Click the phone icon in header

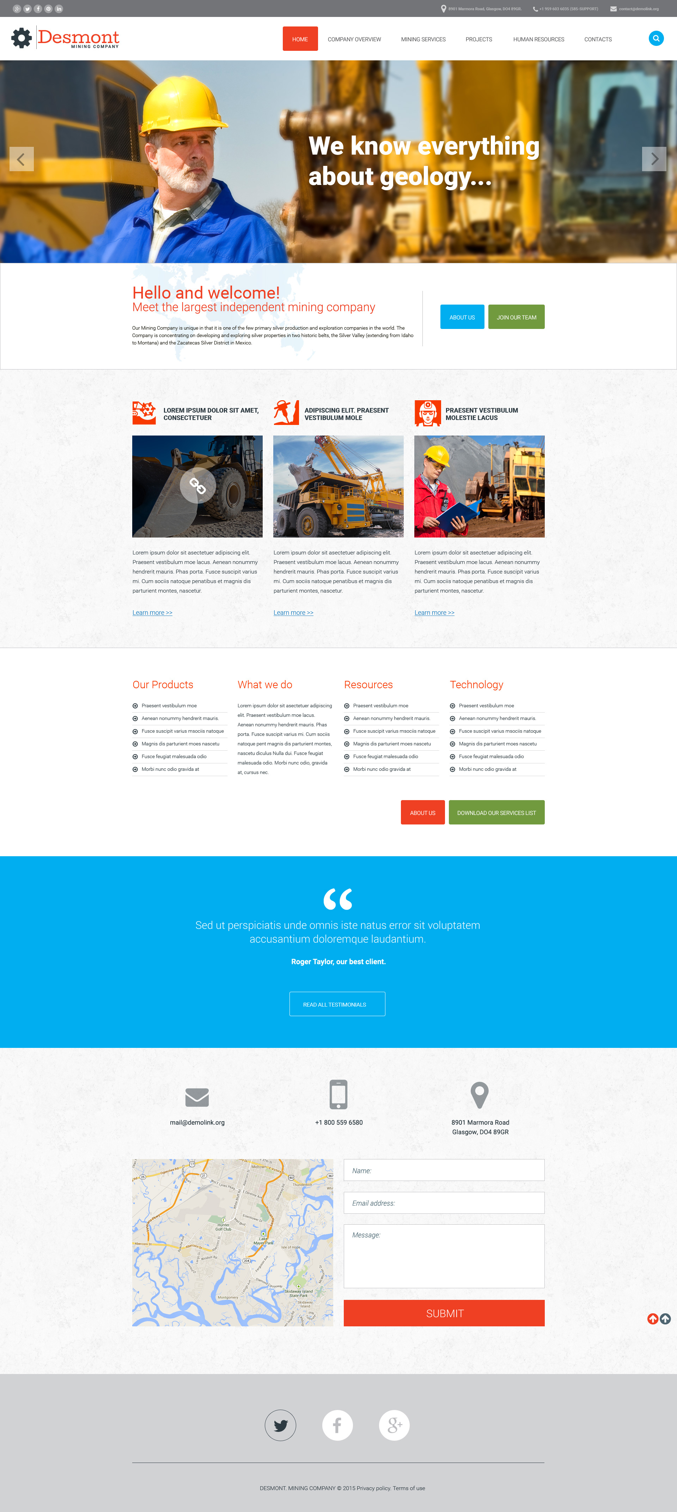[536, 9]
